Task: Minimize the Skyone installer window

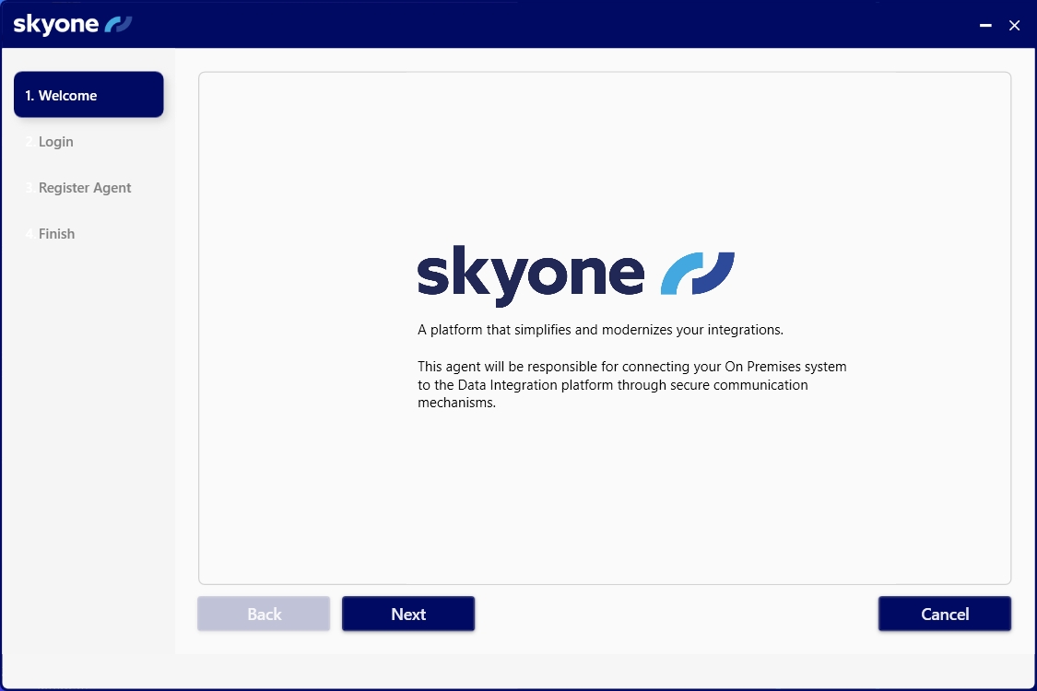Action: pos(985,26)
